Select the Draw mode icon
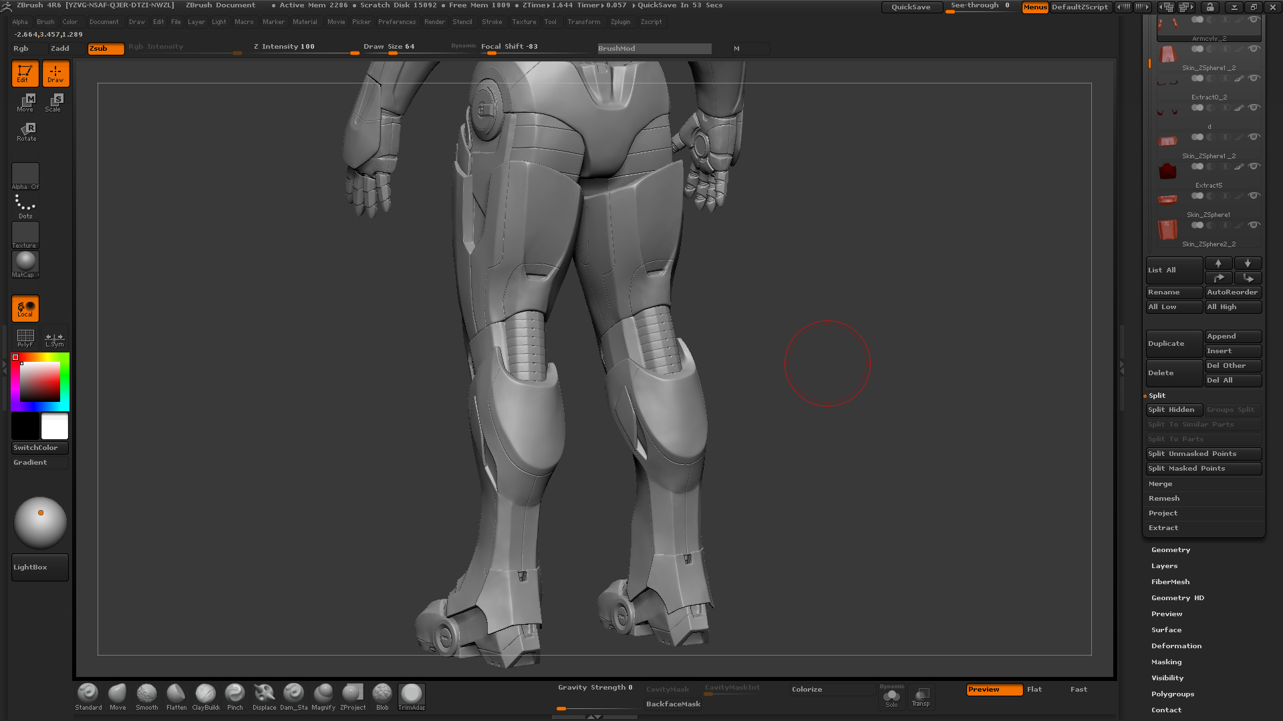1283x721 pixels. pyautogui.click(x=56, y=73)
